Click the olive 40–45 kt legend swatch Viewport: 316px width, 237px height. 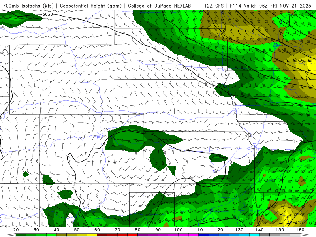click(x=62, y=235)
